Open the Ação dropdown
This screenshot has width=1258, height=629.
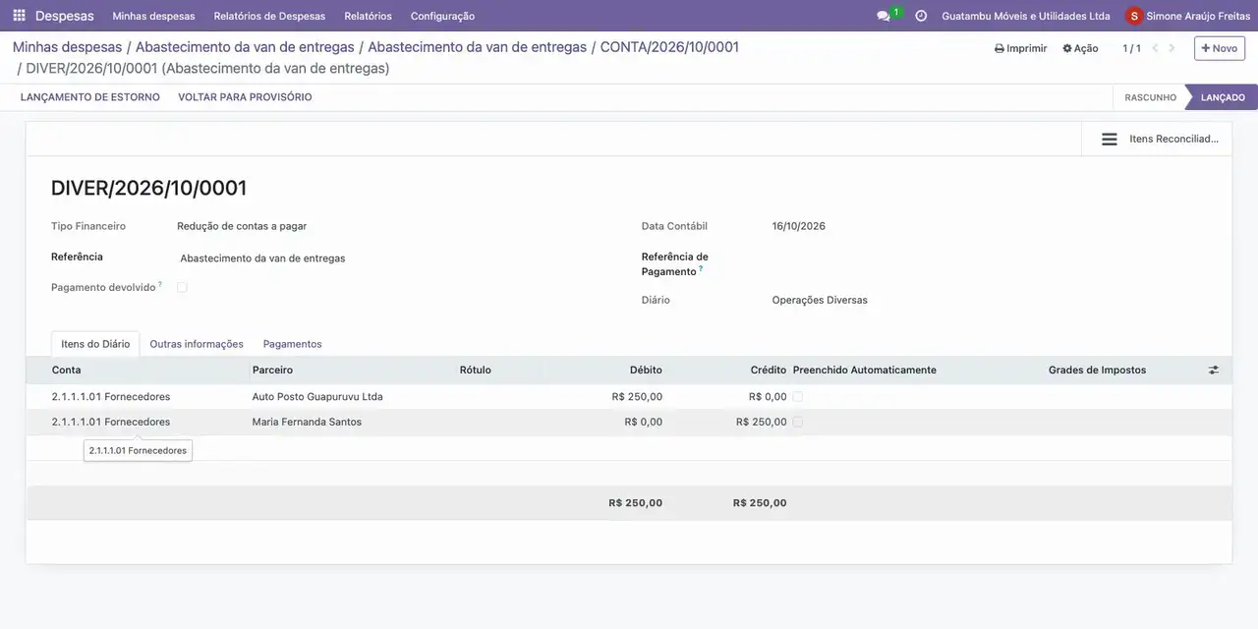pos(1080,48)
